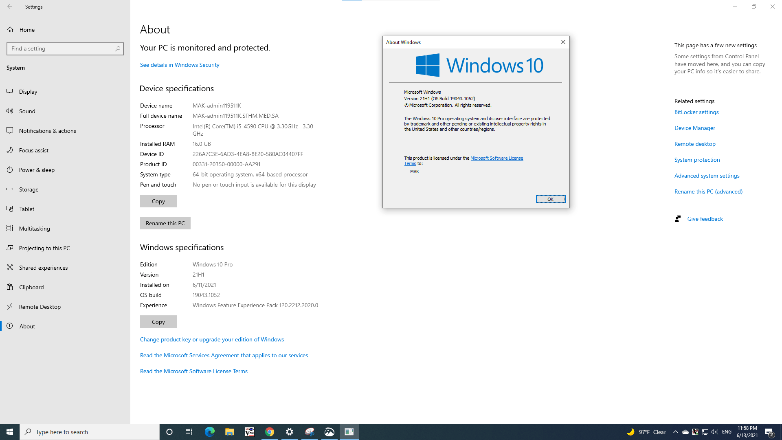Open Remote Desktop settings page

click(65, 307)
